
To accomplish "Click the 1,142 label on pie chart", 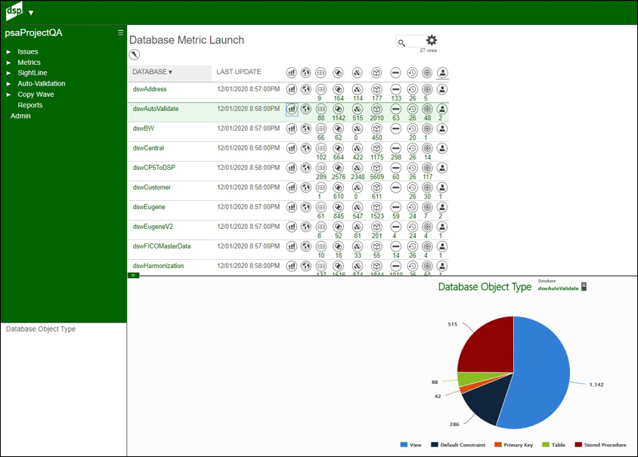I will click(596, 384).
